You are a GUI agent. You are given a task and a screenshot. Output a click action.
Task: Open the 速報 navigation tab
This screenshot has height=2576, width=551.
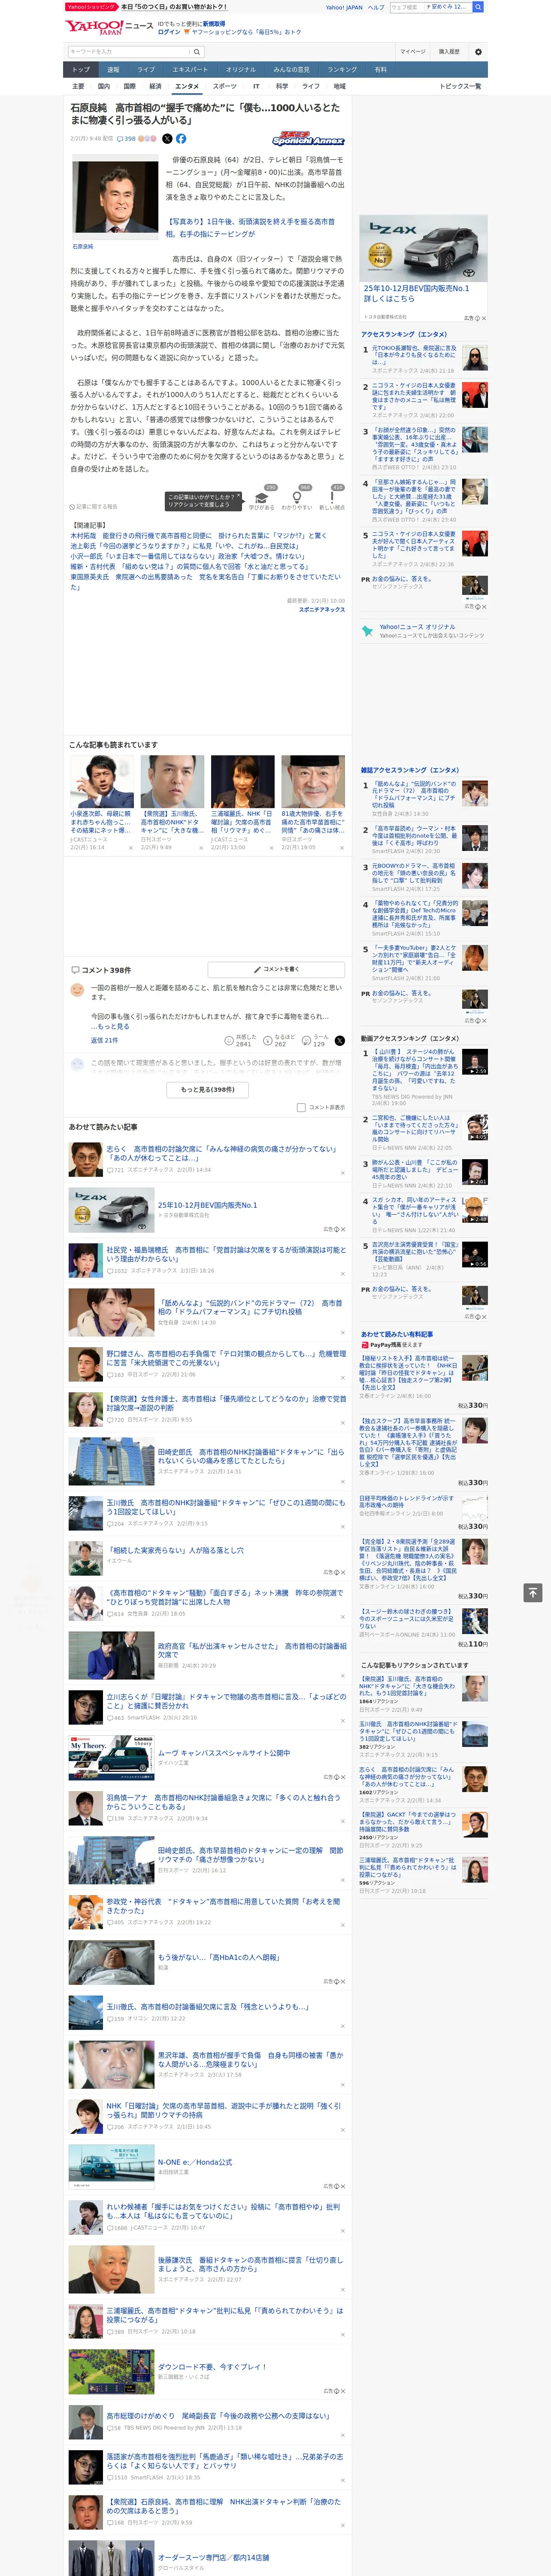[x=113, y=70]
